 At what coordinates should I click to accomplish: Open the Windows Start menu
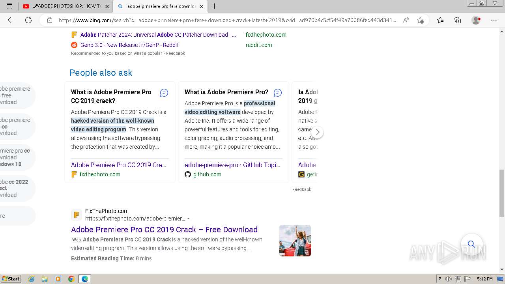[x=11, y=278]
